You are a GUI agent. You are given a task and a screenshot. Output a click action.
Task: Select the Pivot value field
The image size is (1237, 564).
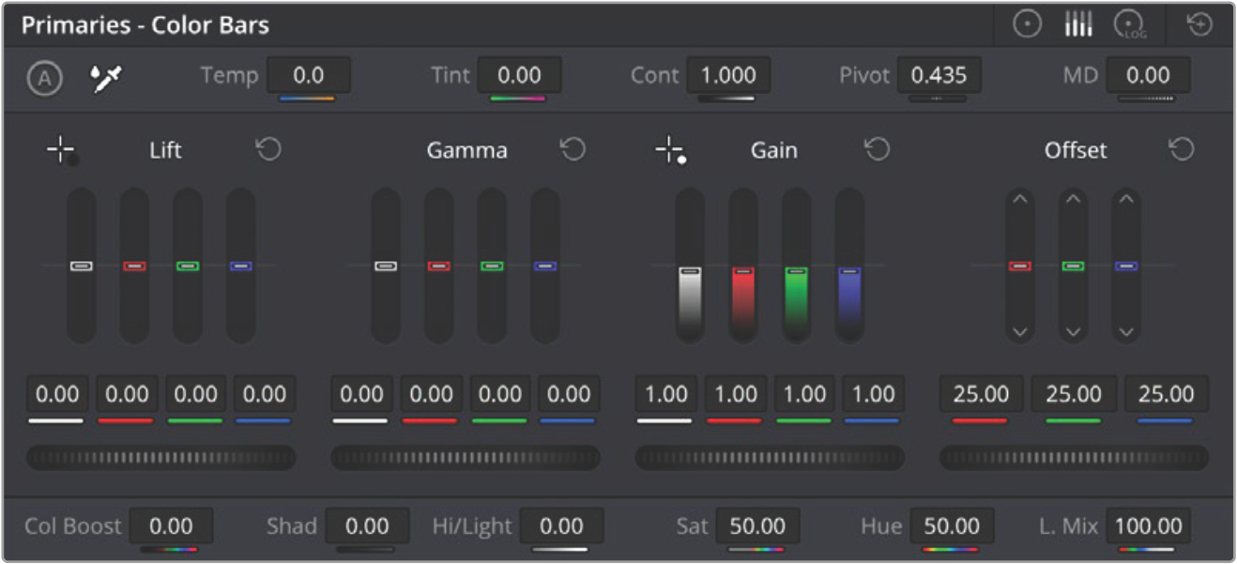click(x=939, y=75)
